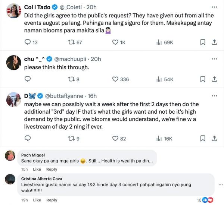Bookmark the Col l Tado tweet
This screenshot has height=205, width=224.
coord(203,42)
